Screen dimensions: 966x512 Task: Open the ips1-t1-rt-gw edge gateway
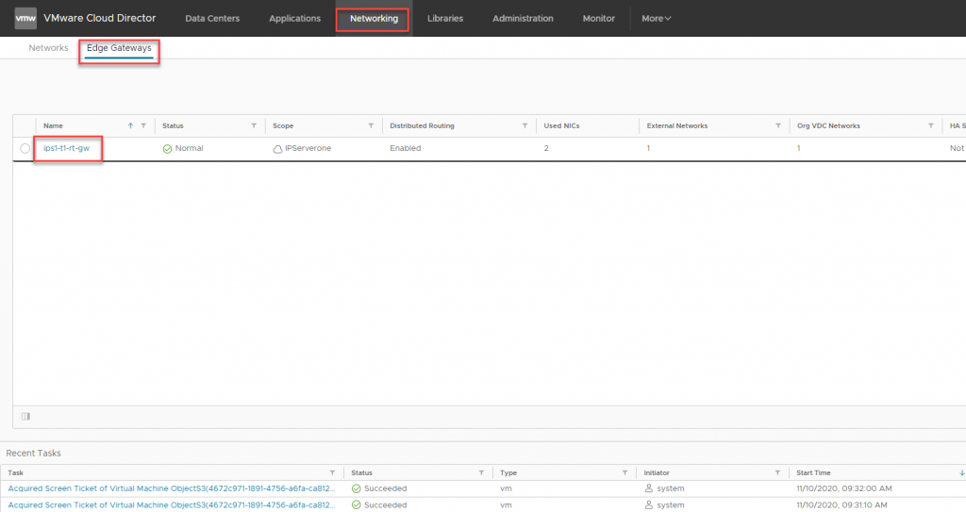click(x=66, y=148)
